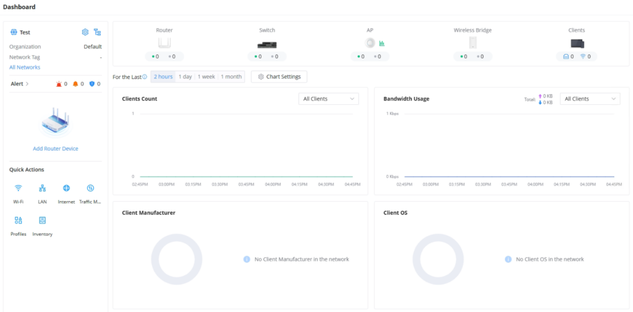The width and height of the screenshot is (633, 312).
Task: Click info icon by No Client OS
Action: [508, 259]
